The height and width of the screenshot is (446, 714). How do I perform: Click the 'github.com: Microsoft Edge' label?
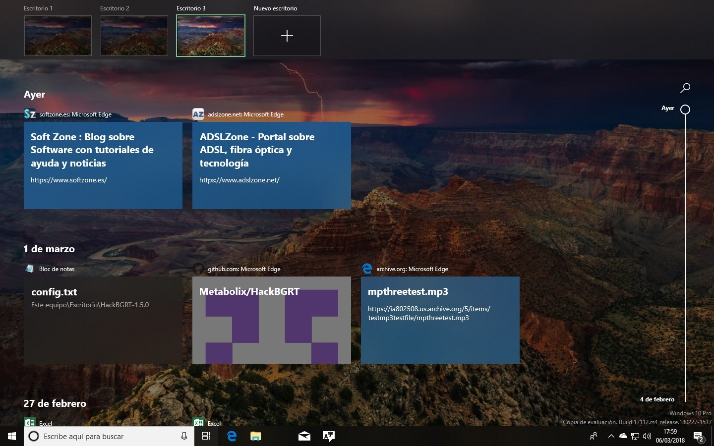click(244, 269)
